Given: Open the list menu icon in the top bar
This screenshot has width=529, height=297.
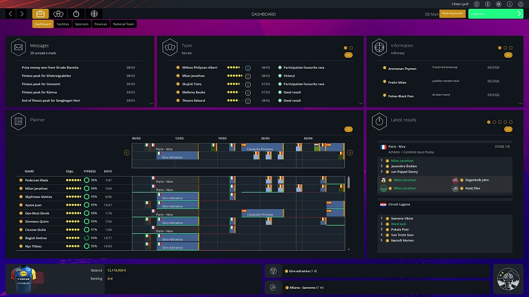Looking at the screenshot, I should [488, 4].
